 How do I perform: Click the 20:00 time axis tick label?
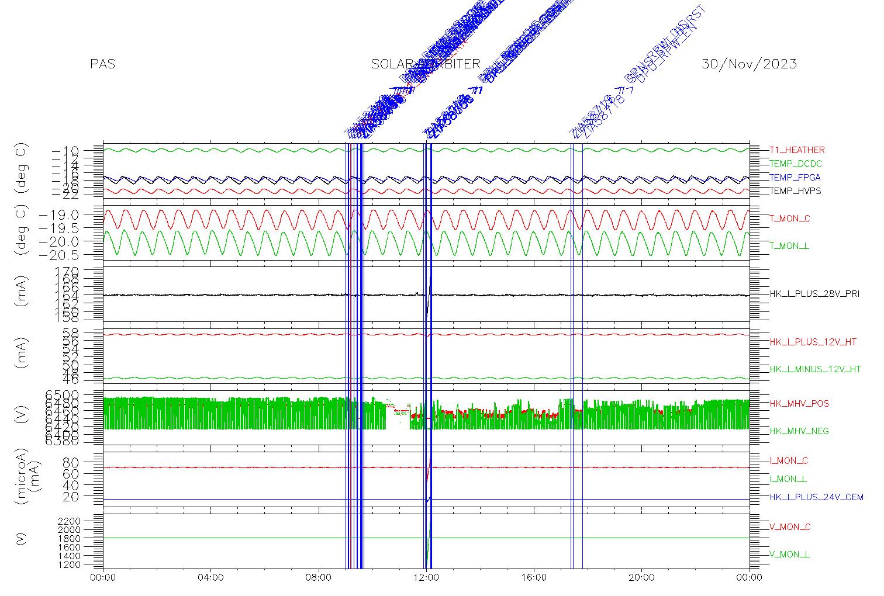pyautogui.click(x=641, y=578)
